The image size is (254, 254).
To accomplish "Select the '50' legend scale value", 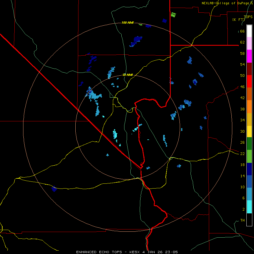I will [242, 76].
